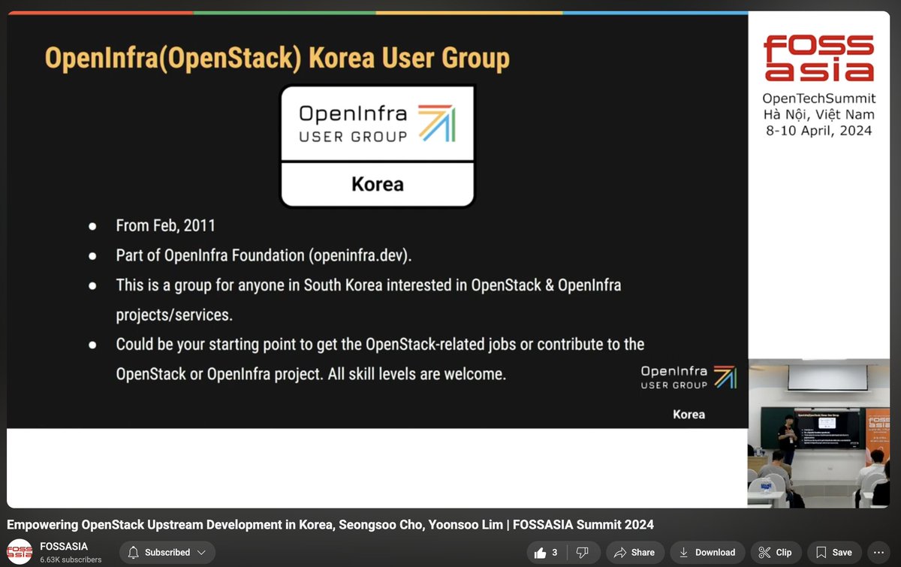Click the 'From Feb, 2011' bullet text

[165, 225]
